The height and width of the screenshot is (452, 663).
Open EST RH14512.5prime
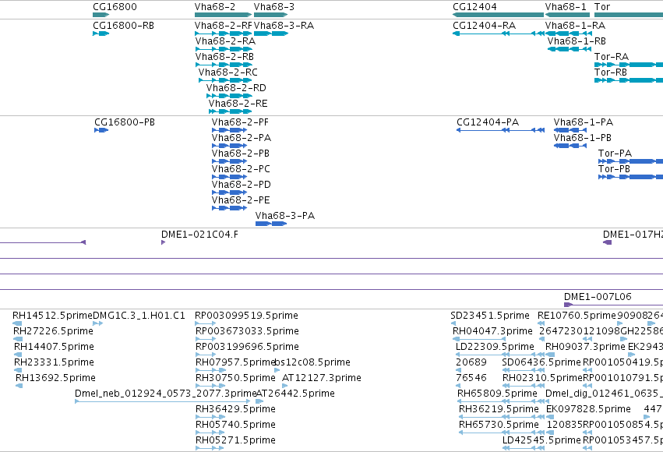(x=52, y=316)
